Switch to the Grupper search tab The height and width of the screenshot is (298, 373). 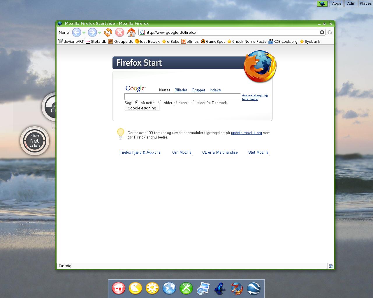tap(198, 90)
